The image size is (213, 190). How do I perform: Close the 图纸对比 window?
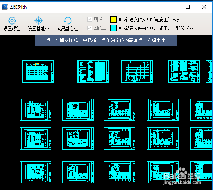pos(204,7)
